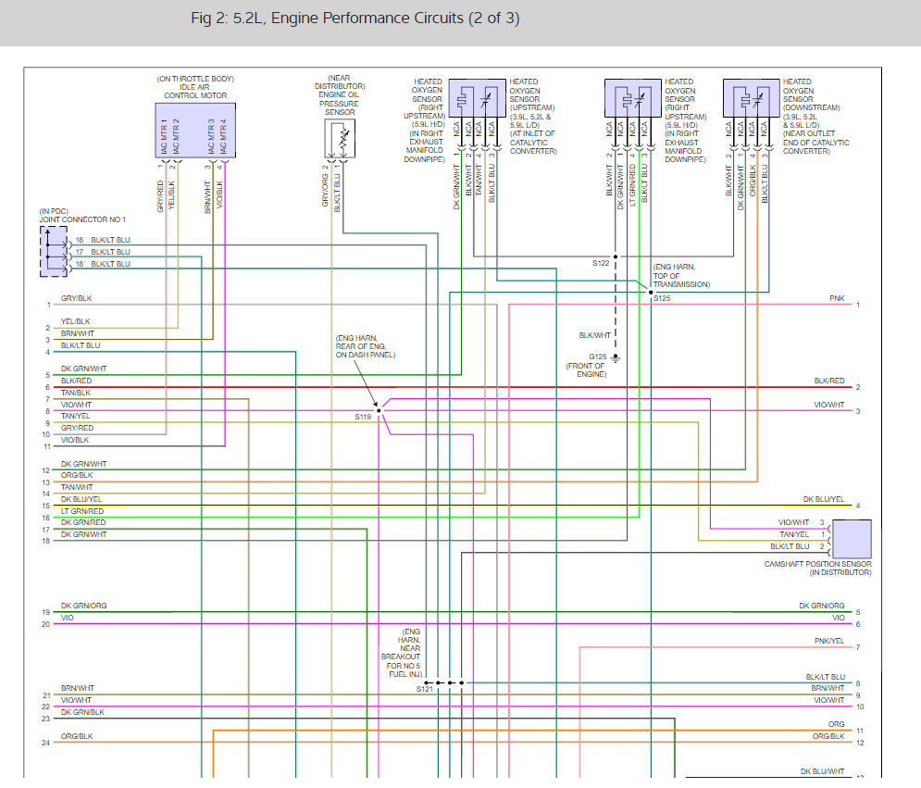Click the 5.9L H/D right upstream oxygen sensor box

tap(632, 98)
